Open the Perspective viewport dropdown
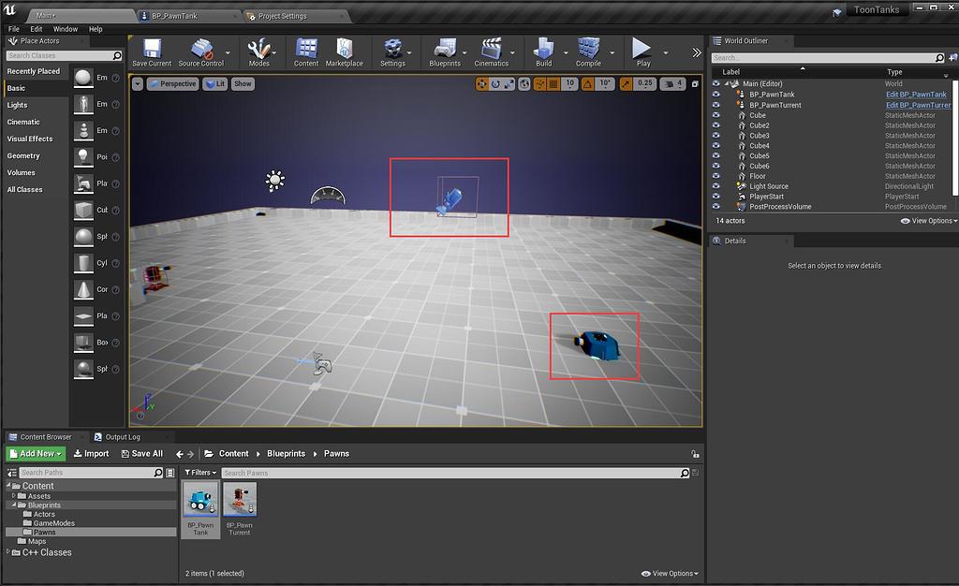 coord(172,83)
